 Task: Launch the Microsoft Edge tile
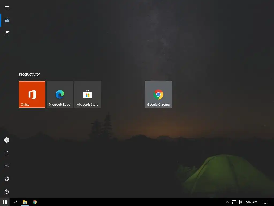coord(60,94)
